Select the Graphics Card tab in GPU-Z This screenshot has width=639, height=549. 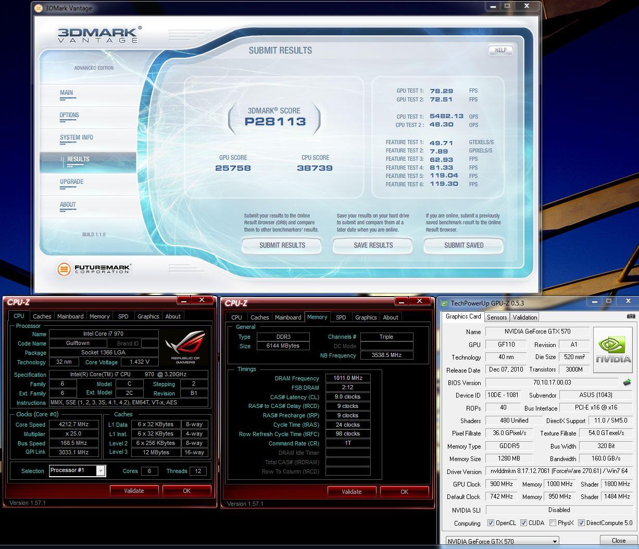463,316
